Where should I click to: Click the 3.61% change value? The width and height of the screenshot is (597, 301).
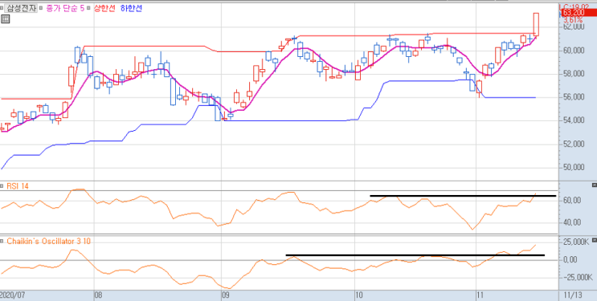pos(573,19)
